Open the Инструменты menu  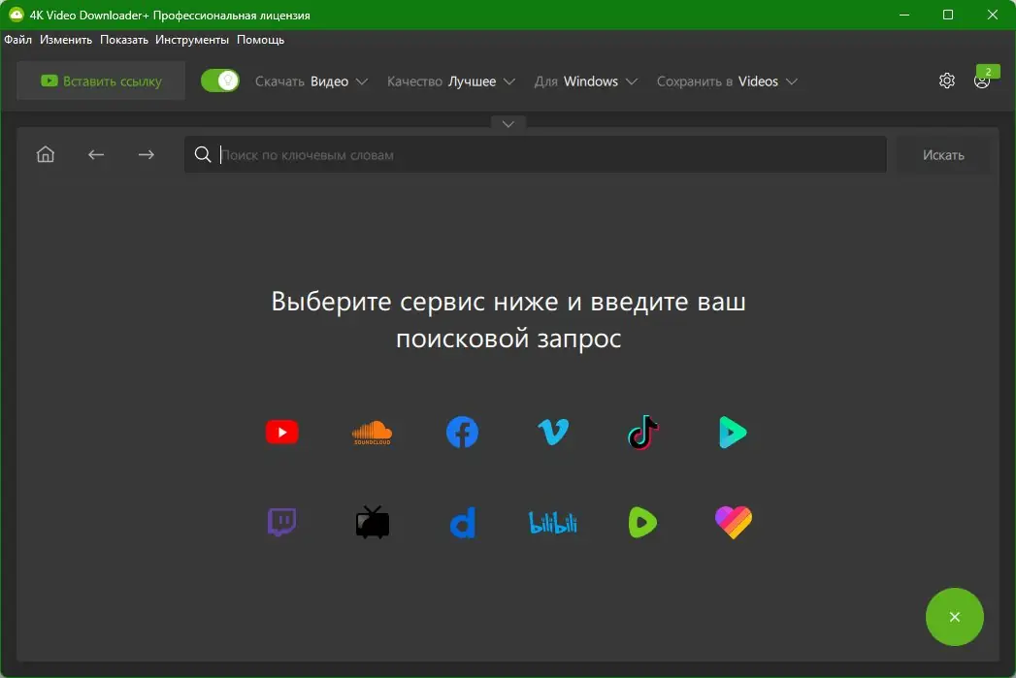[x=192, y=40]
